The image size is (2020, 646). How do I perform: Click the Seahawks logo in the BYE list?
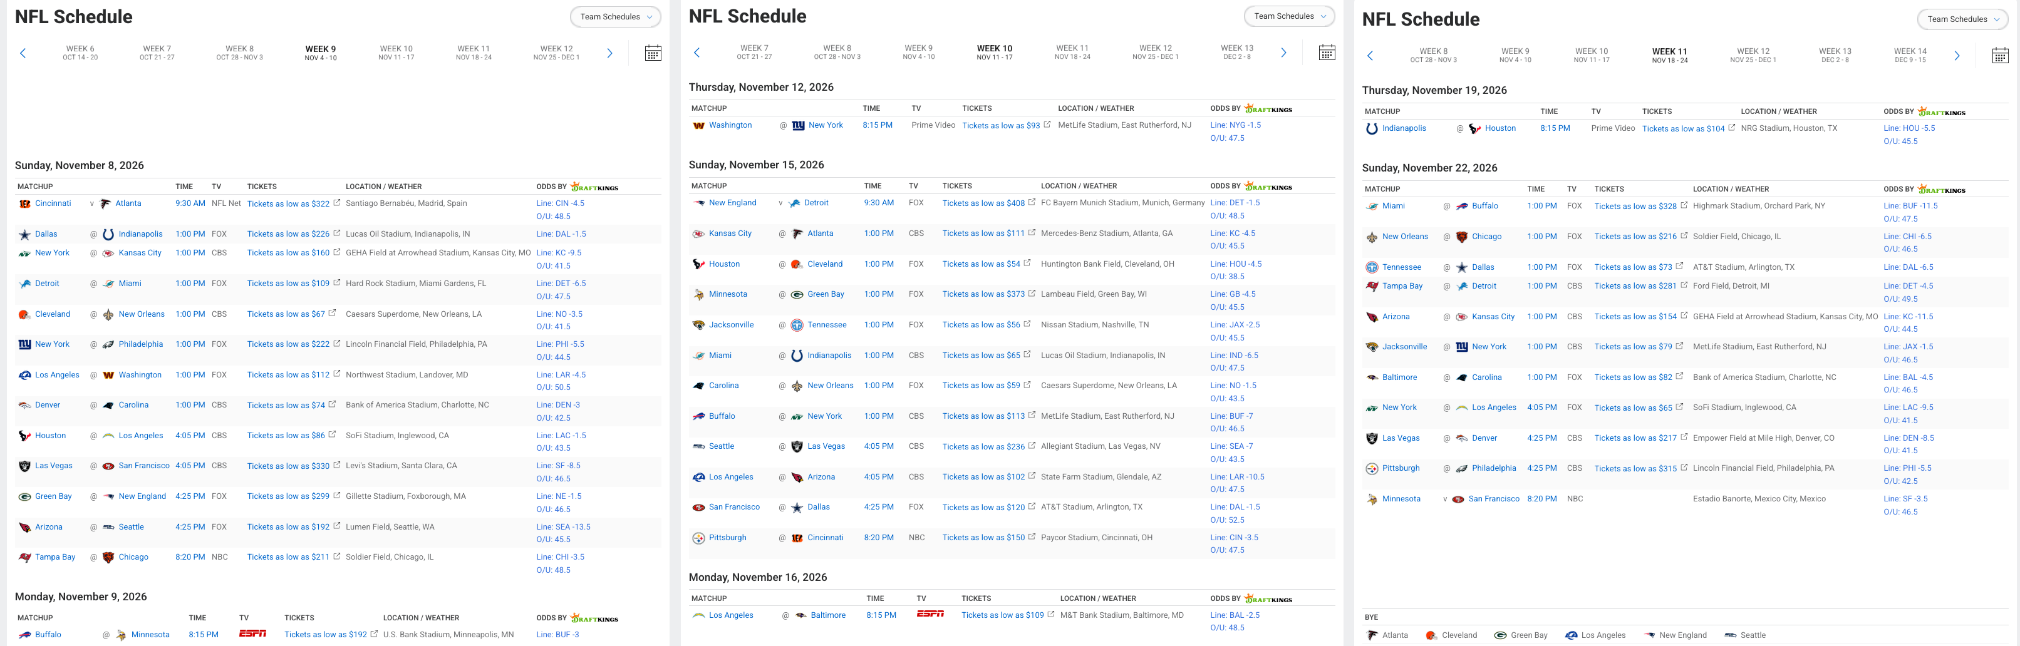tap(1730, 635)
